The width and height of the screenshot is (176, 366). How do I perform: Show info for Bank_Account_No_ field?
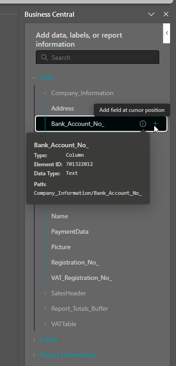(143, 124)
